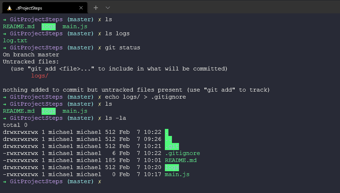Click the 'On branch master' output line
This screenshot has height=193, width=340.
pos(31,55)
